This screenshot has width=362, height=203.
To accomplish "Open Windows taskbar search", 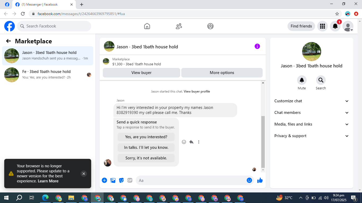I will pyautogui.click(x=19, y=198).
